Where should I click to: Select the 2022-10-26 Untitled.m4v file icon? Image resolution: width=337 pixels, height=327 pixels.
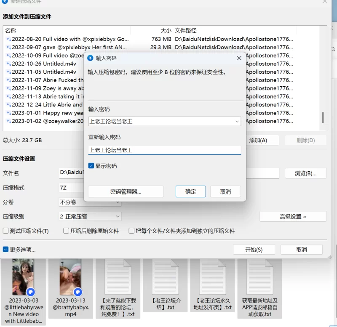click(8, 64)
